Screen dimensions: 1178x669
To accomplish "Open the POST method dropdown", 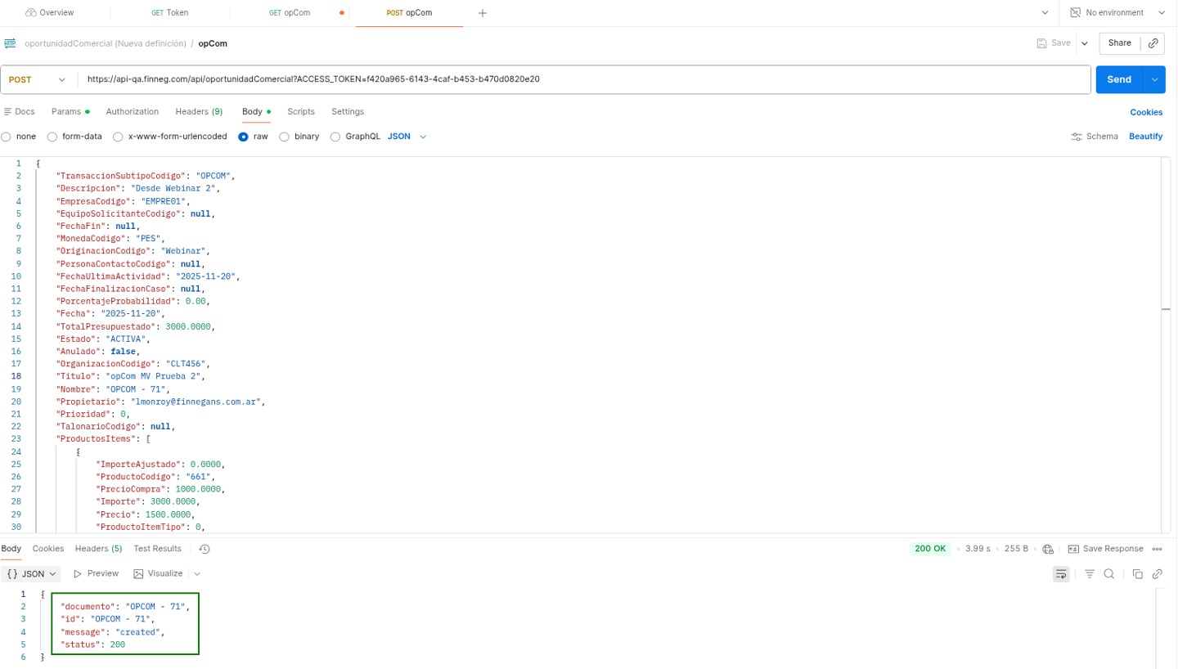I will click(38, 79).
